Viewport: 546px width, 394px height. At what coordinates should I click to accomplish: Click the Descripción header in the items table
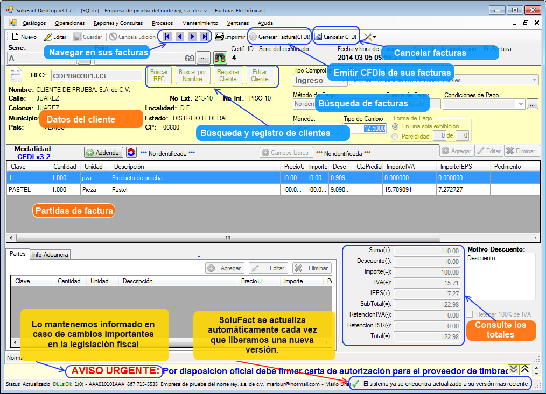[195, 167]
